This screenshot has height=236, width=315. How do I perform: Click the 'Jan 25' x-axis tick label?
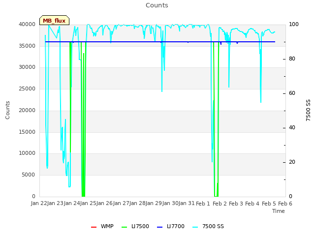88,204
